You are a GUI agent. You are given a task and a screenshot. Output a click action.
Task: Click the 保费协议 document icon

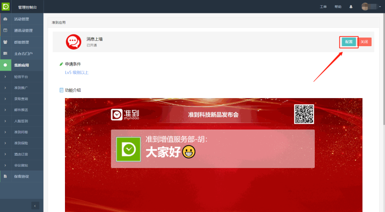[5, 176]
